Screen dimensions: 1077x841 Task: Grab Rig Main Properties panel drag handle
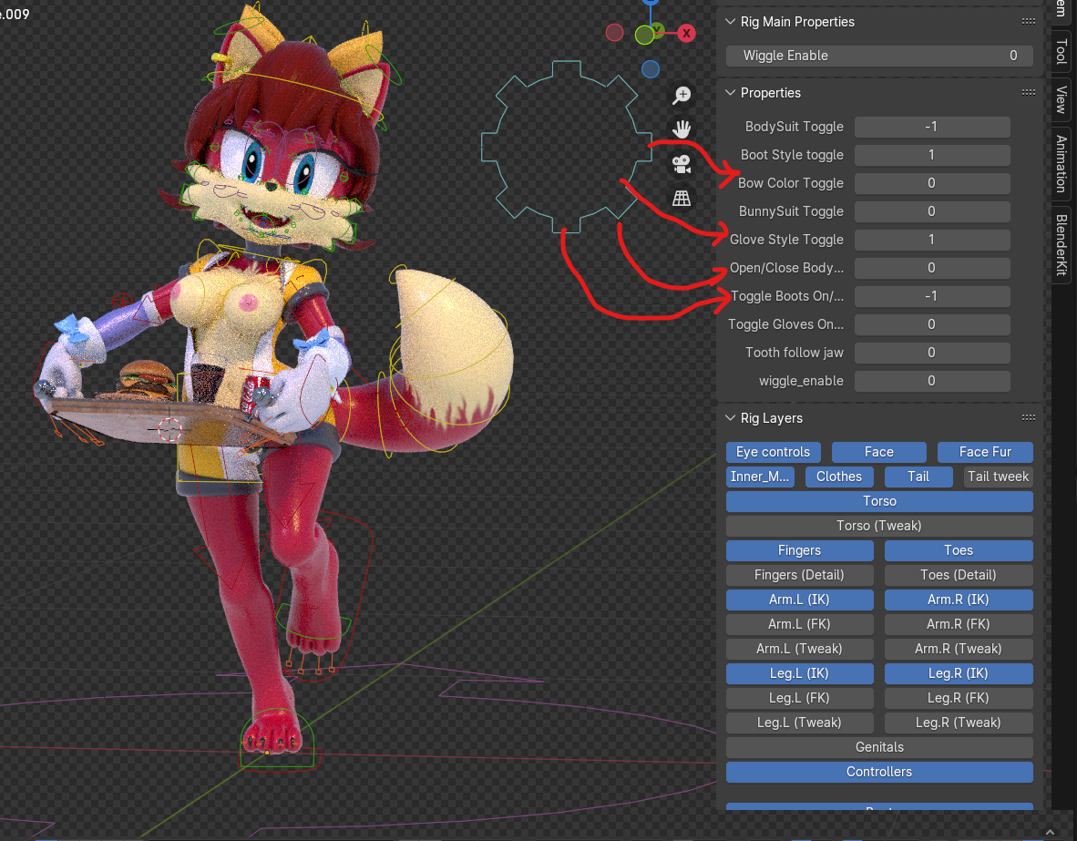point(1028,21)
